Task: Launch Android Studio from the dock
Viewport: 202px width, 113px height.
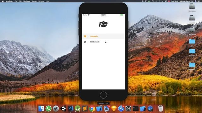Action: point(78,109)
